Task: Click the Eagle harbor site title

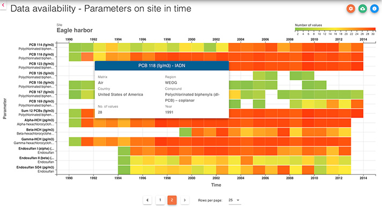Action: click(x=75, y=30)
